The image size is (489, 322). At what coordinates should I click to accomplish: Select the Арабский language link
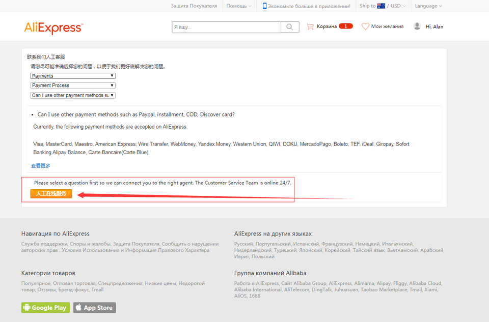[432, 250]
